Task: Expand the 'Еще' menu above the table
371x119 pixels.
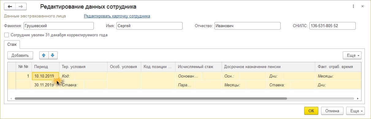Action: coord(352,56)
